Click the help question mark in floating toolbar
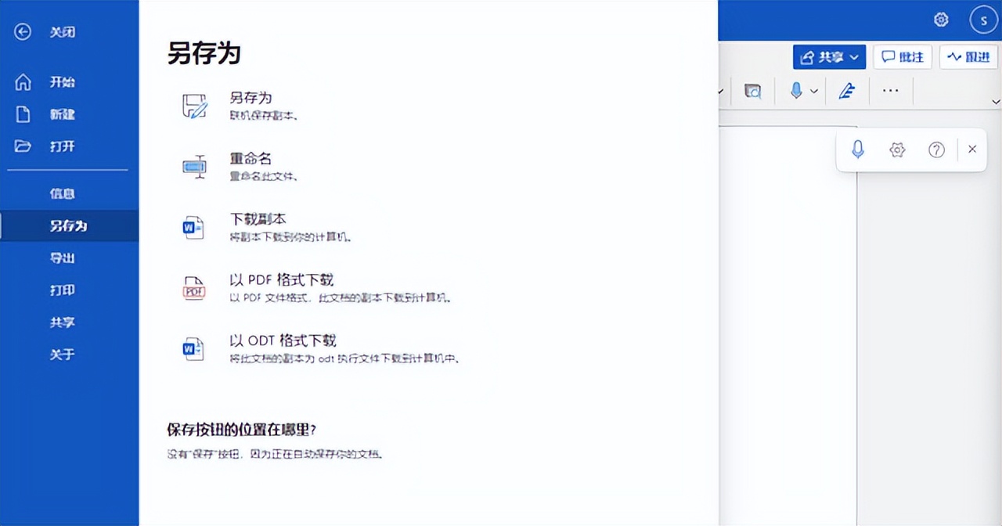Image resolution: width=1002 pixels, height=526 pixels. click(x=936, y=150)
